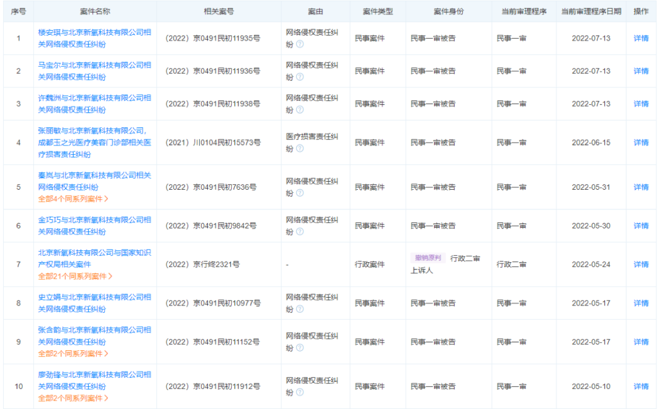Click help icon beside 医疗损害责任纠纷
This screenshot has width=662, height=409.
(300, 149)
